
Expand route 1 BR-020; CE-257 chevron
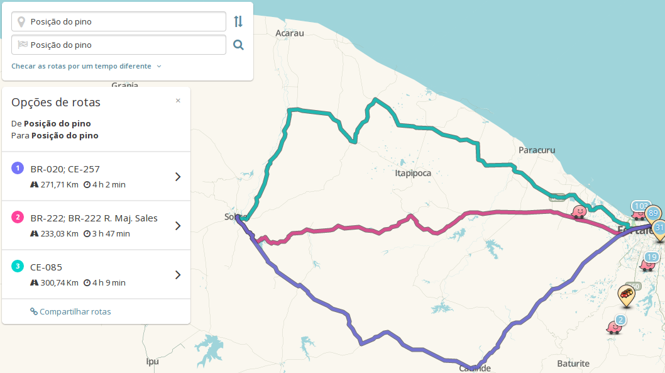coord(178,177)
